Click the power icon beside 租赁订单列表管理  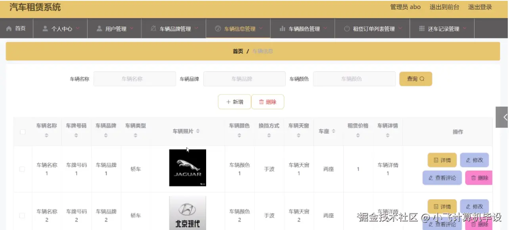(x=347, y=28)
